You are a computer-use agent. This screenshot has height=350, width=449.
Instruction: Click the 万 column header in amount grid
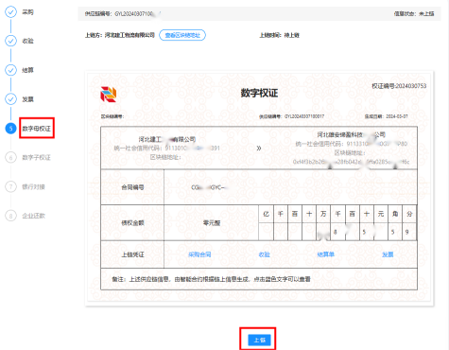coord(323,214)
